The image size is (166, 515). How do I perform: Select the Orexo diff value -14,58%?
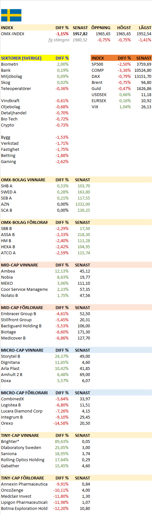[x=61, y=423]
